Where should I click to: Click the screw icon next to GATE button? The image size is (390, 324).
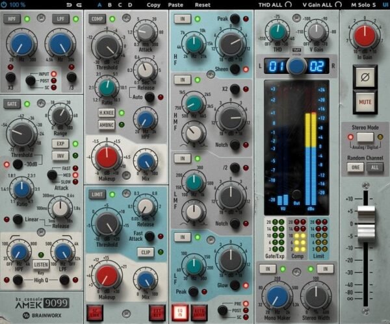[x=41, y=103]
